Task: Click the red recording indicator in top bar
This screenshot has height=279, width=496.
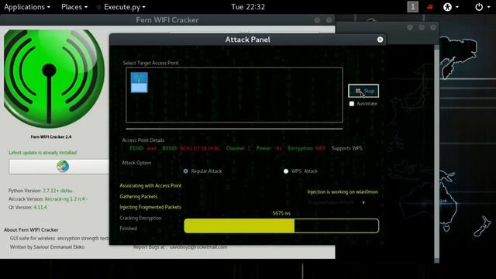Action: (430, 7)
